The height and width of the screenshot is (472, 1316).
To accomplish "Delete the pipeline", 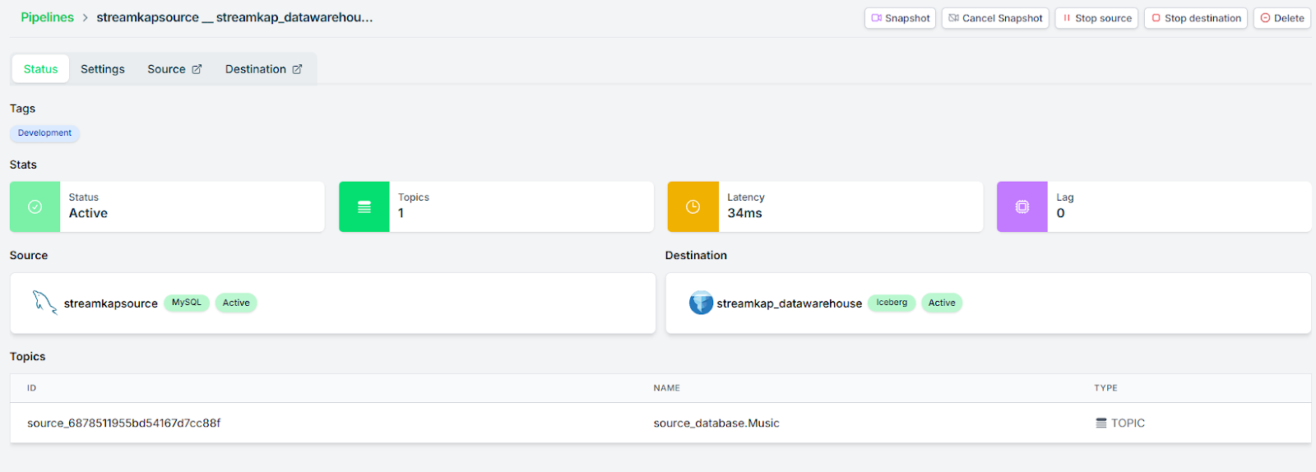I will 1281,18.
